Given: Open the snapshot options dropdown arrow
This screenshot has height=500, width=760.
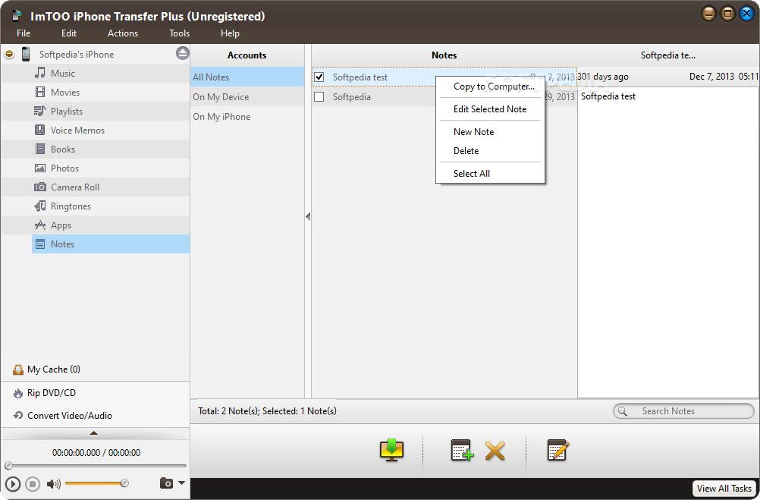Looking at the screenshot, I should click(x=182, y=483).
